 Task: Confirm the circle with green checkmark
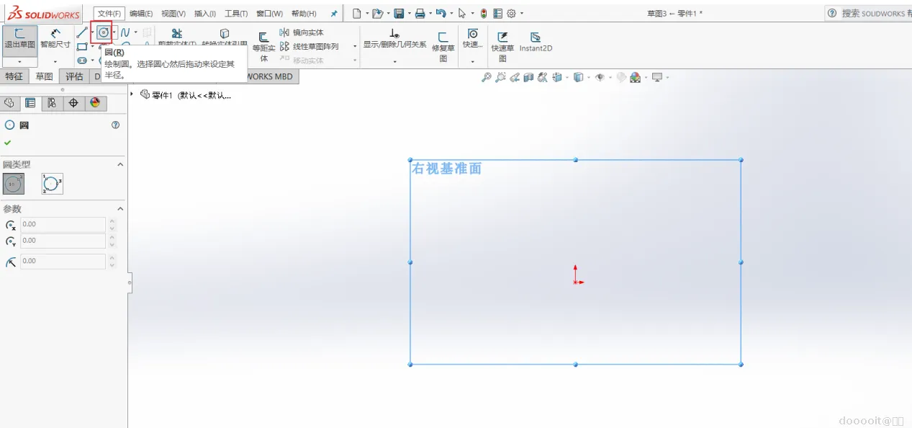pos(7,143)
